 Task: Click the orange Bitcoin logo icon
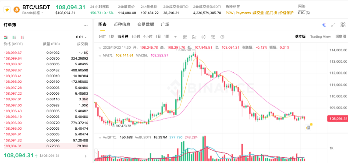click(16, 10)
